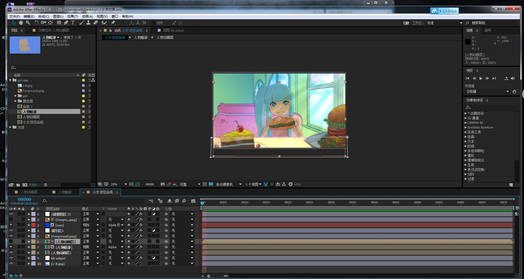The height and width of the screenshot is (279, 524).
Task: Switch to the 人物暗部 timeline tab
Action: point(65,192)
